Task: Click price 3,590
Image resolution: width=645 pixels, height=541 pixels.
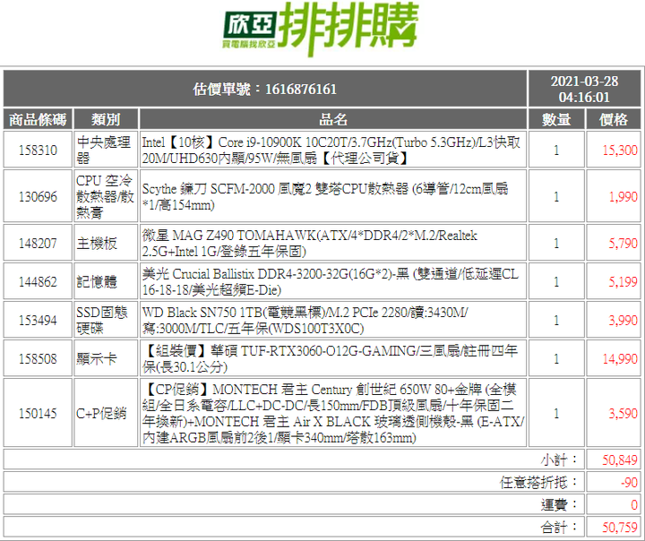Action: [623, 413]
